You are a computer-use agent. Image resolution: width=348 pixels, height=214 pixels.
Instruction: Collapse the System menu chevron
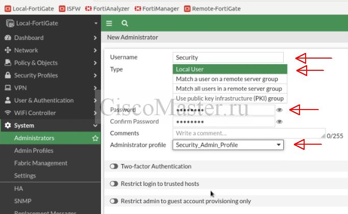tap(95, 126)
